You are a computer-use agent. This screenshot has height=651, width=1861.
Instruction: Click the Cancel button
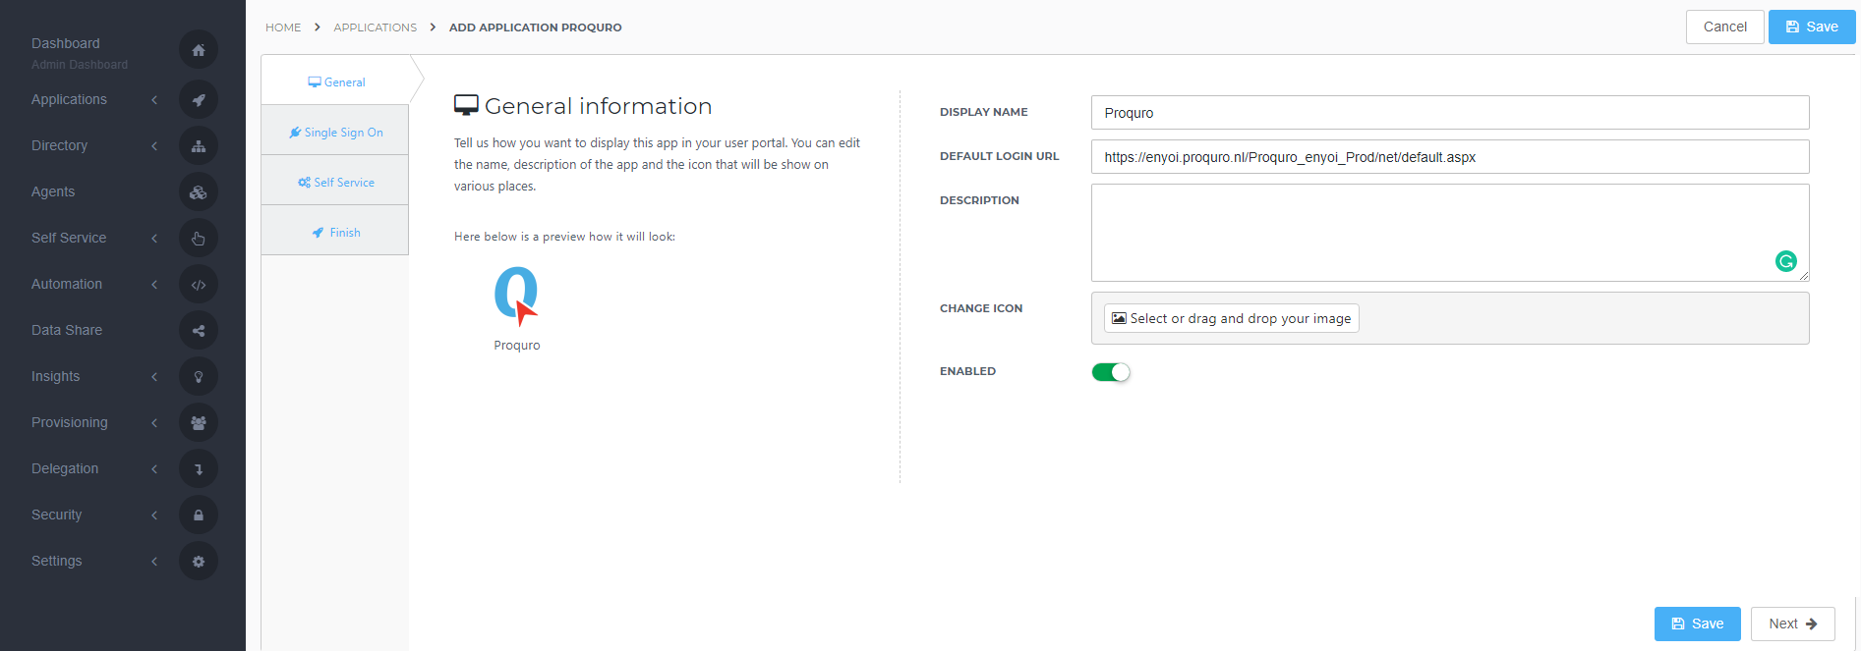click(1725, 27)
